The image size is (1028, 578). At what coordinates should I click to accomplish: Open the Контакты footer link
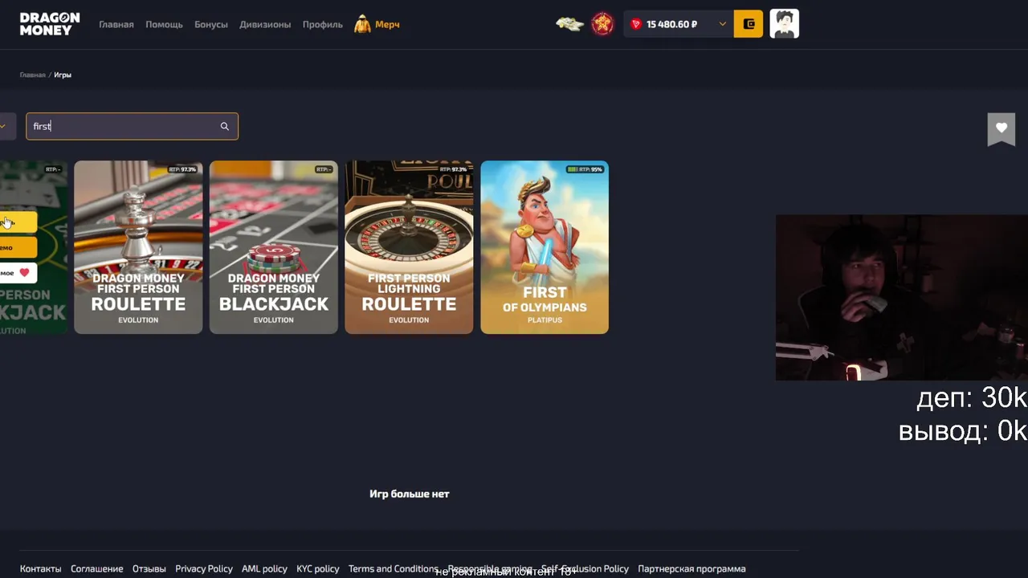click(40, 568)
